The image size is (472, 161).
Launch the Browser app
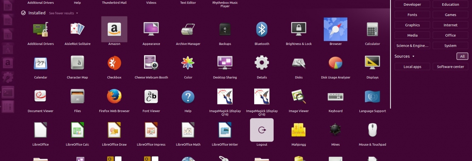point(335,29)
